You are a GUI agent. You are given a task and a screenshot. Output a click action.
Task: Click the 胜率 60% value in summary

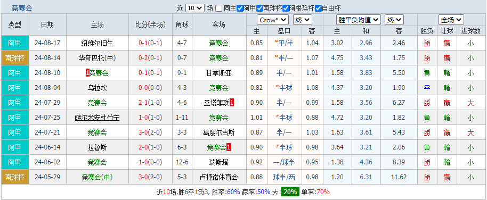[x=233, y=192]
